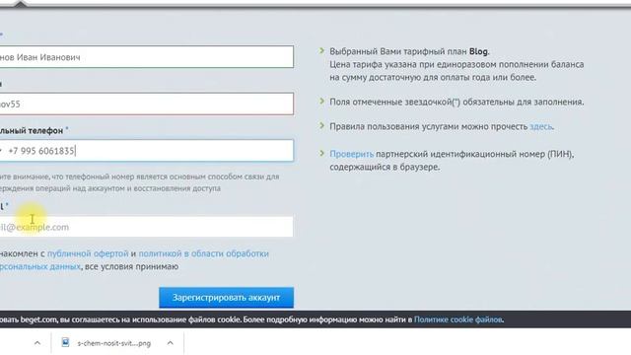This screenshot has width=631, height=355.
Task: Click the Проверить partner PIN link
Action: (x=351, y=154)
